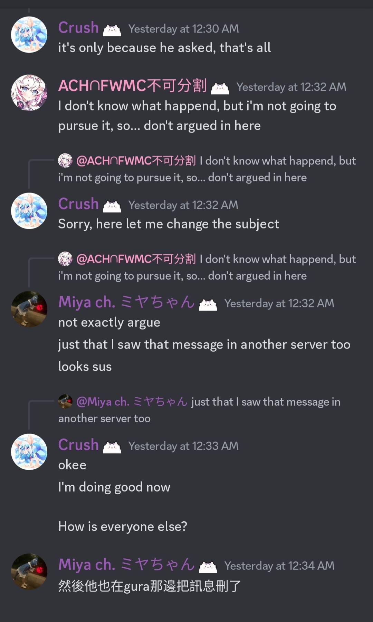This screenshot has width=373, height=622.
Task: Select Miya ch. ミヤちゃん username at 12:32 AM
Action: point(127,302)
